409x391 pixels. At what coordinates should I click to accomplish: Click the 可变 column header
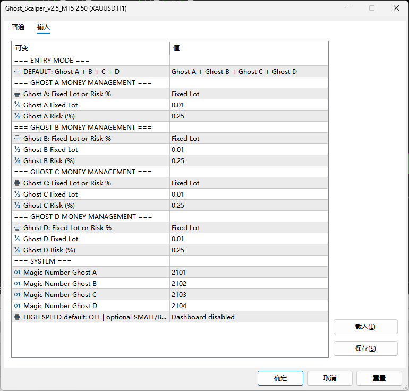(90, 48)
